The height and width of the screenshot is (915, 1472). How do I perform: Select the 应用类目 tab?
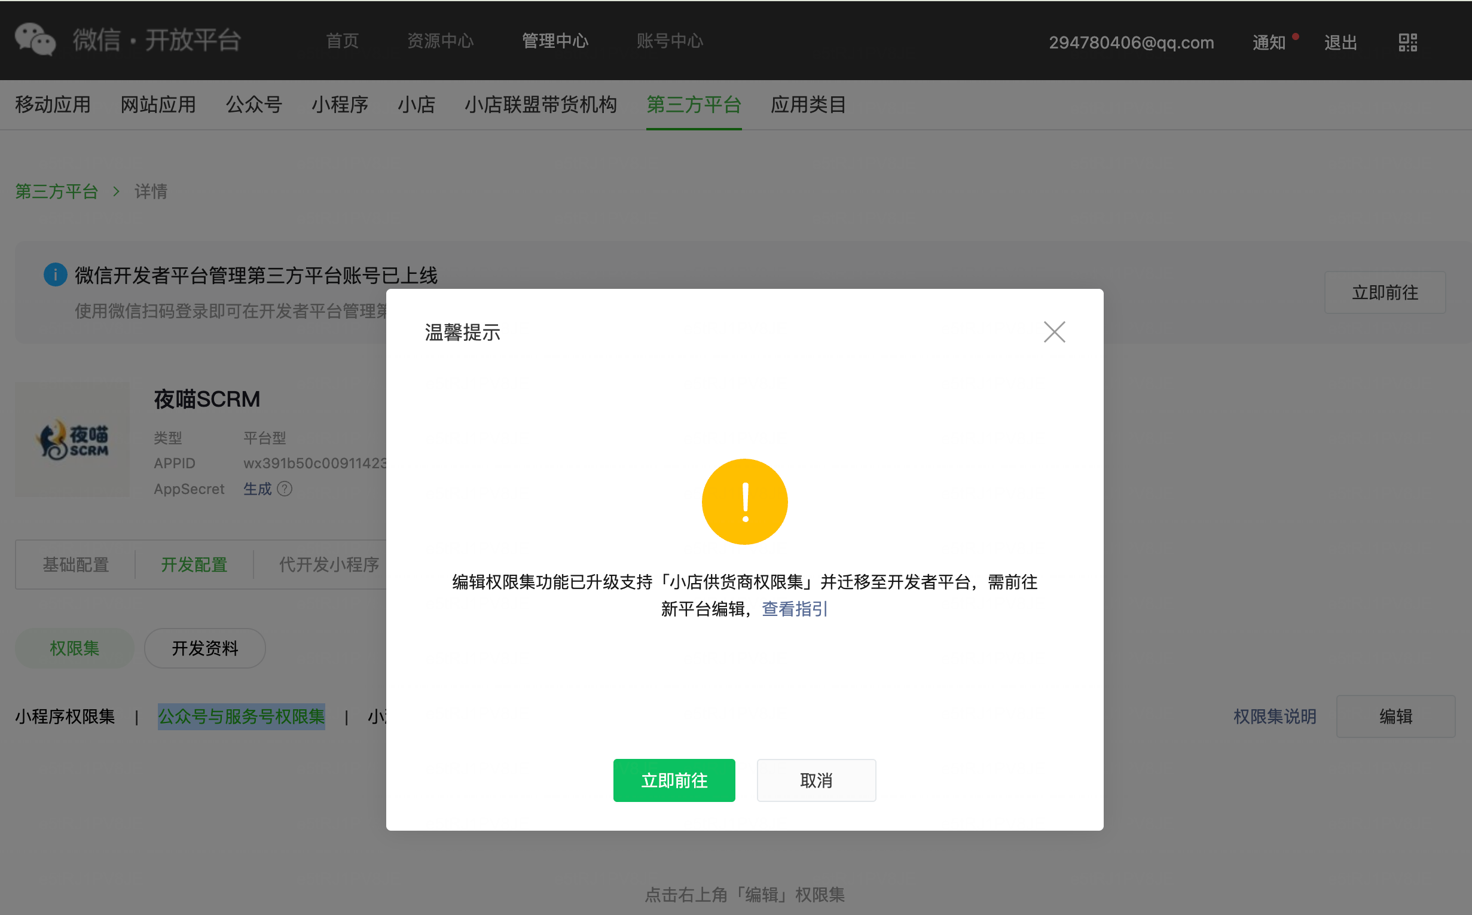(808, 105)
